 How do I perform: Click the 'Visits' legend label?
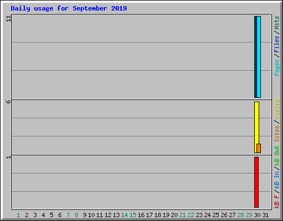coord(277,109)
